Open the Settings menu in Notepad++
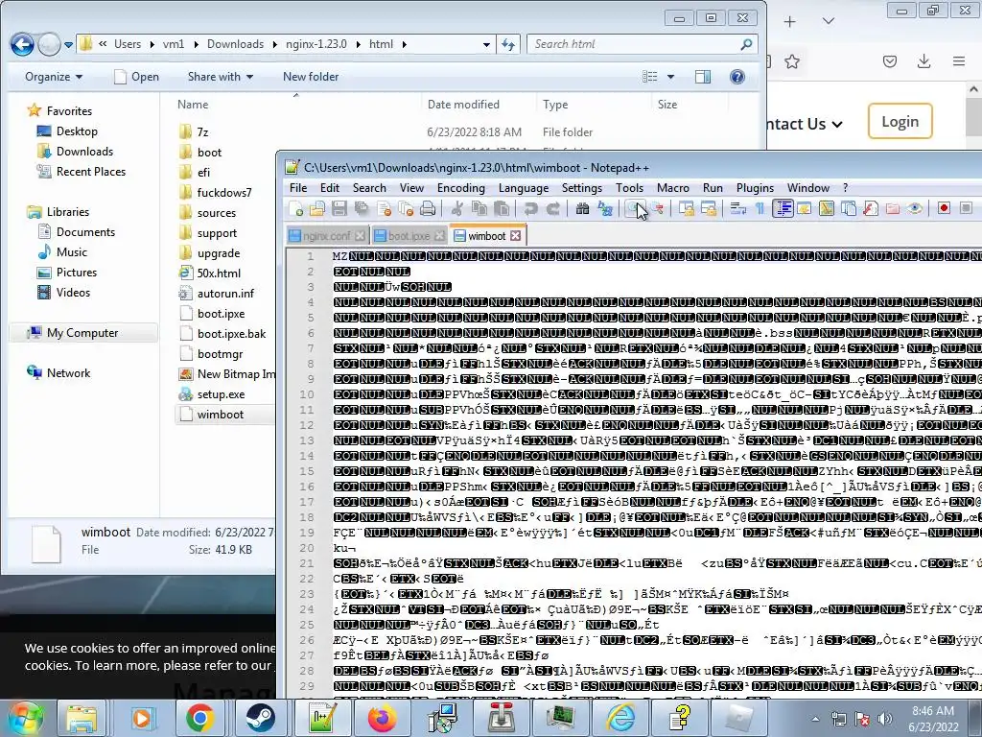Image resolution: width=982 pixels, height=737 pixels. [x=582, y=188]
